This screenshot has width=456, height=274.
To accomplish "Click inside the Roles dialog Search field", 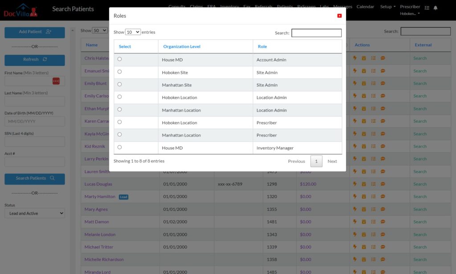I will [317, 33].
